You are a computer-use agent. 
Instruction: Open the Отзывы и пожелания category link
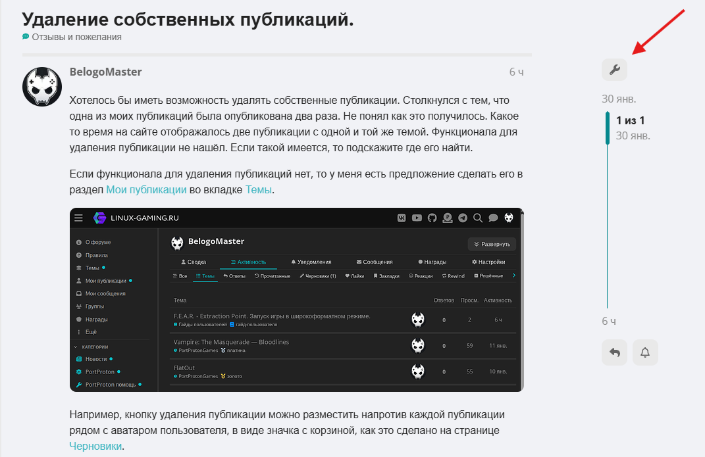click(76, 37)
